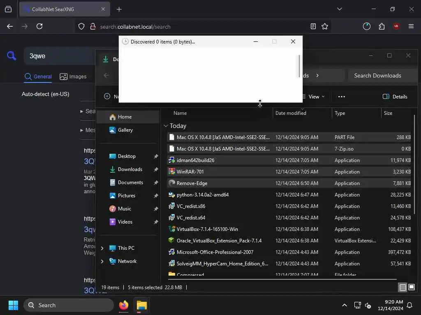Image resolution: width=421 pixels, height=315 pixels.
Task: Select the Remove-Edge application file
Action: click(289, 183)
